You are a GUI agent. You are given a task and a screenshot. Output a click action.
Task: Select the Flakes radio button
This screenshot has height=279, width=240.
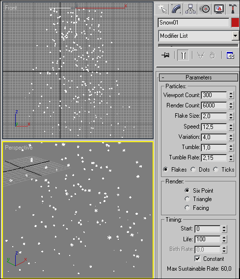tap(165, 169)
